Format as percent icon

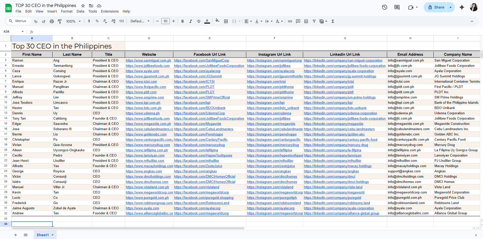[97, 21]
